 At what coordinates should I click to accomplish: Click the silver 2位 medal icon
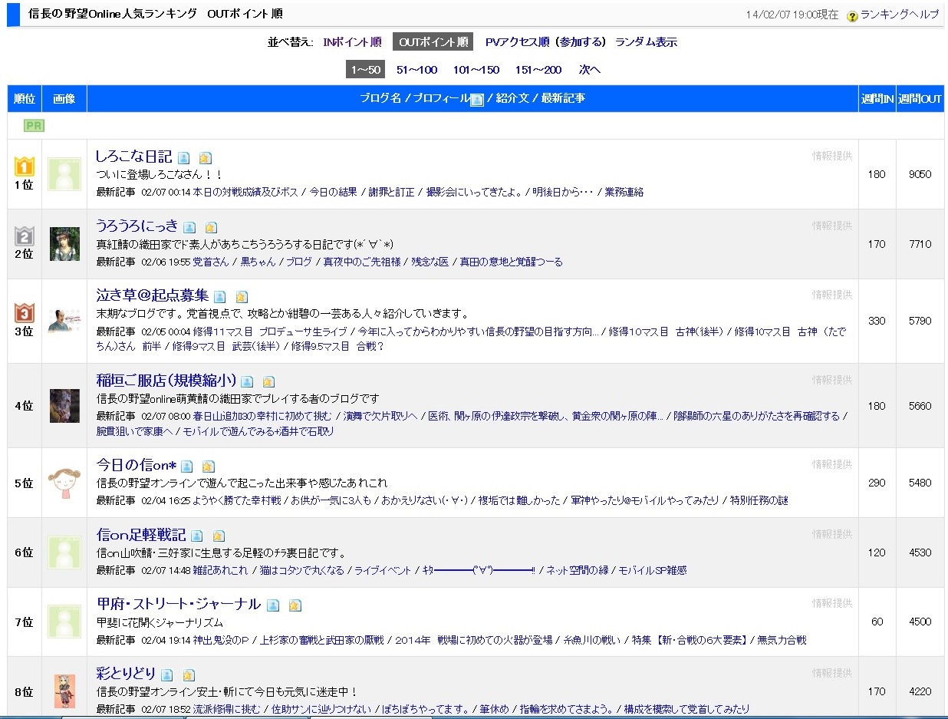[x=25, y=236]
